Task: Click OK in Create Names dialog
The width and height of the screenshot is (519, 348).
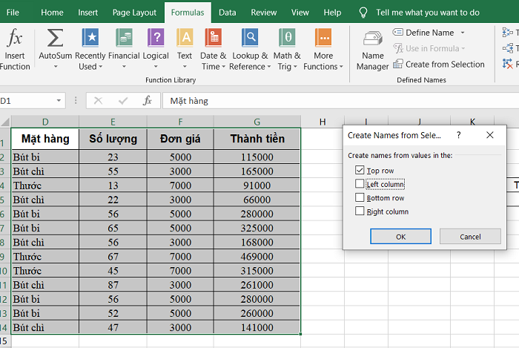Action: (x=400, y=237)
